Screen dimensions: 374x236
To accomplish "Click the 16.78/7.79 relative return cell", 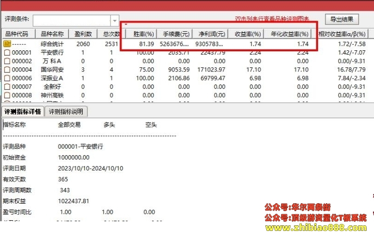I will tap(351, 70).
